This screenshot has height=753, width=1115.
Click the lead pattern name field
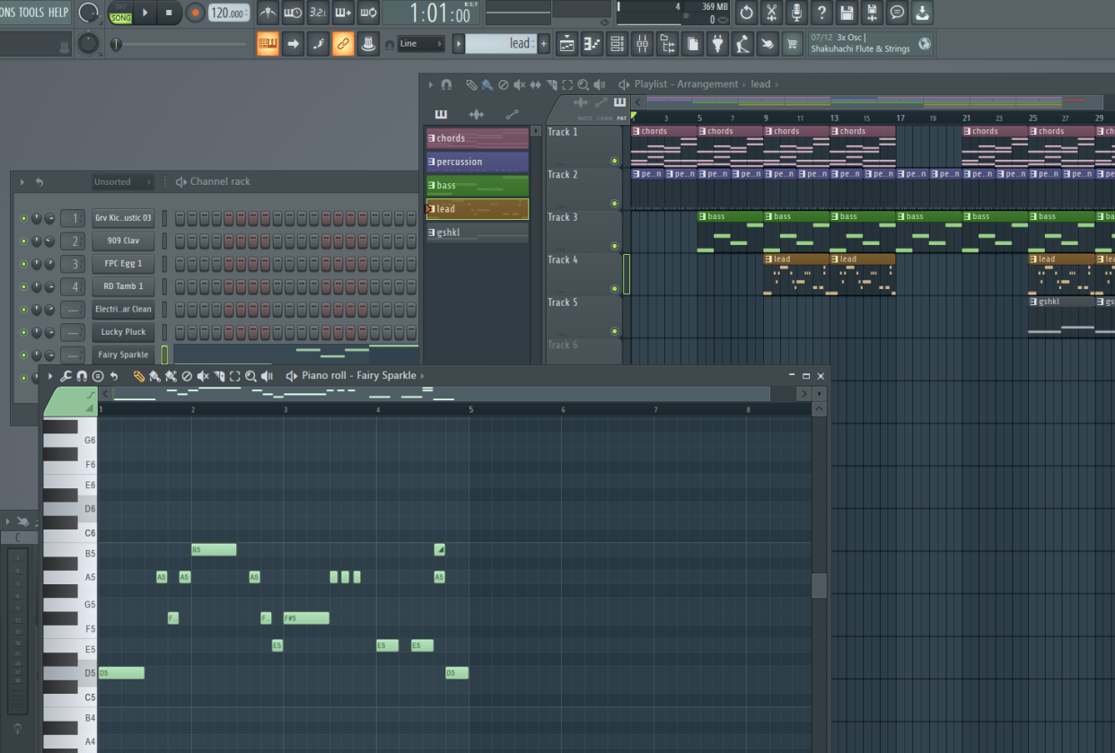tap(503, 42)
